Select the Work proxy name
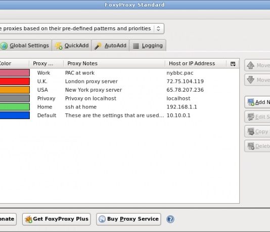The width and height of the screenshot is (270, 232). click(43, 73)
